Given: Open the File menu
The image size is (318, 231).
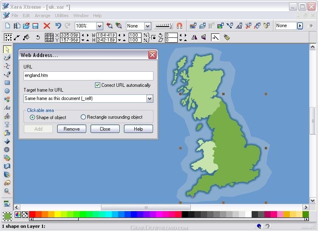Looking at the screenshot, I should [x=15, y=16].
